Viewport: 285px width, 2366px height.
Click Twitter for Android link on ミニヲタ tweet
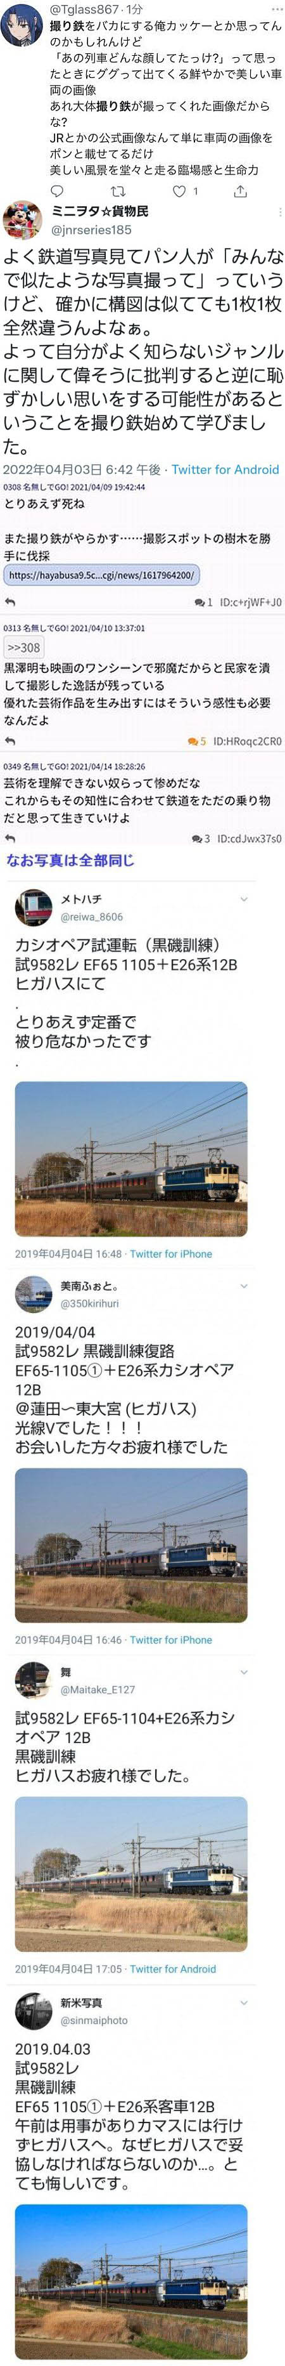(x=225, y=469)
